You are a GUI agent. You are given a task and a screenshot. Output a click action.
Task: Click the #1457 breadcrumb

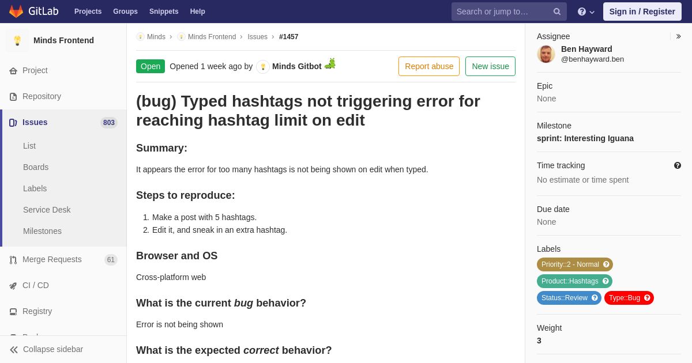click(289, 37)
